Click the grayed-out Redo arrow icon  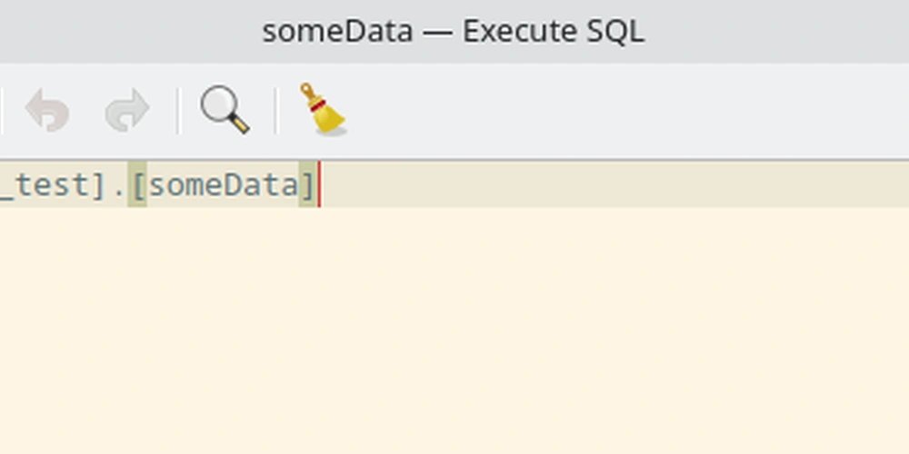(x=127, y=110)
